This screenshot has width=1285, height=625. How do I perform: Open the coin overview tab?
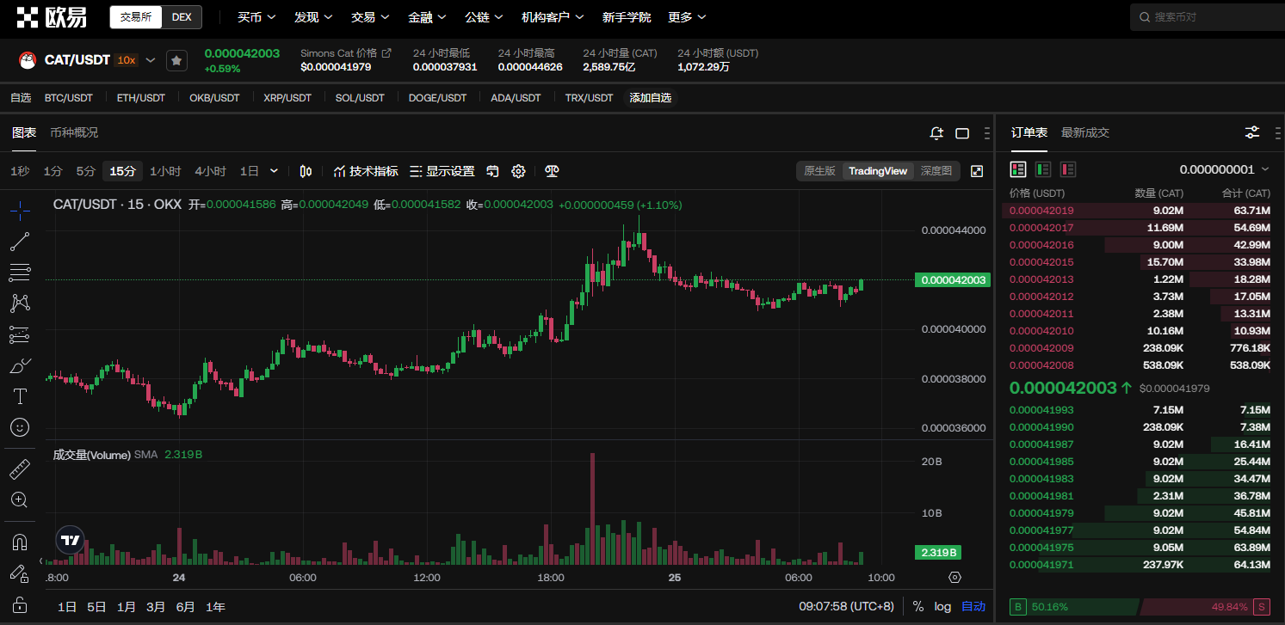(x=74, y=132)
